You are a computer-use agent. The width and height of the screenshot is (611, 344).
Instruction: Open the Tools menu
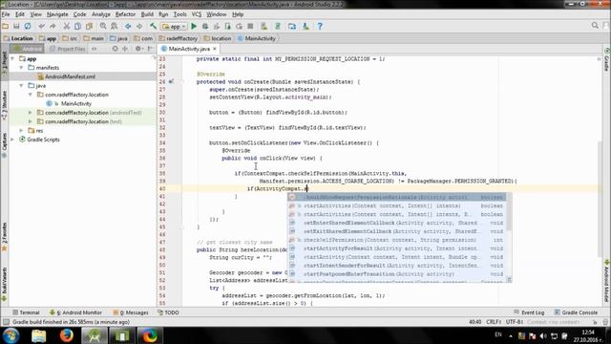click(179, 14)
